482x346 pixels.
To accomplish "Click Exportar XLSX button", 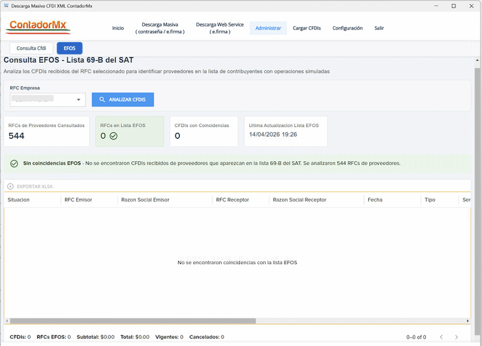I will pos(34,187).
